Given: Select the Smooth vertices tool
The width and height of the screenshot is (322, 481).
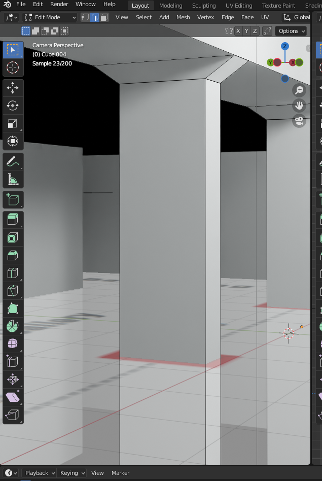Looking at the screenshot, I should pos(13,343).
